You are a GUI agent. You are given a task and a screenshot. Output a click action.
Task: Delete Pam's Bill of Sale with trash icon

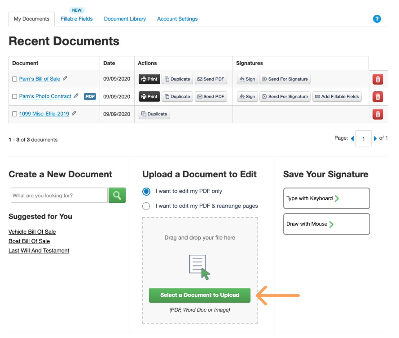pos(378,79)
